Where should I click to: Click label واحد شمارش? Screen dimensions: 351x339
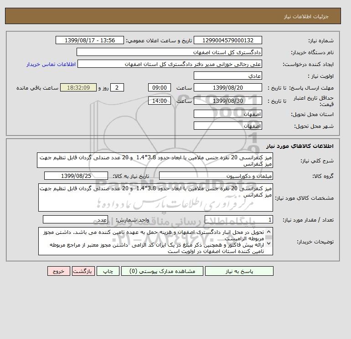132,220
